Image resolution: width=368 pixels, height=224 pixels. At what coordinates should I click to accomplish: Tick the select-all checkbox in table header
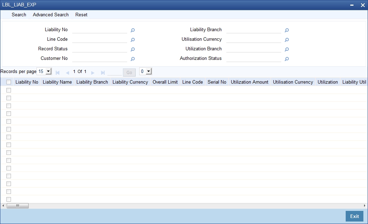(x=9, y=82)
